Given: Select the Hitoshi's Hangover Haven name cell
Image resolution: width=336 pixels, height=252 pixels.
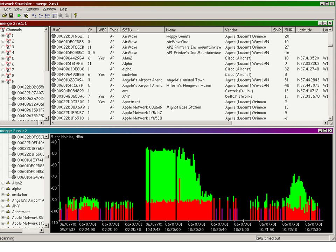Looking at the screenshot, I should [x=189, y=85].
